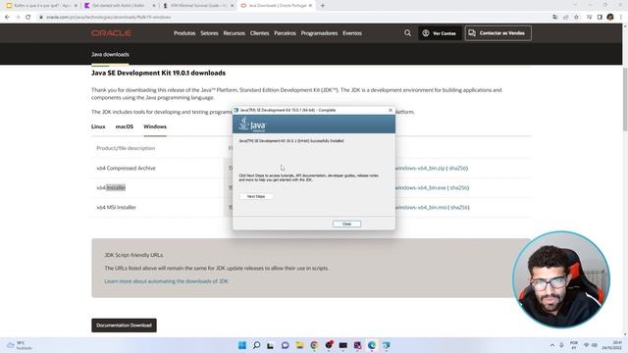Bookmark this page with the star icon
628x353 pixels.
pyautogui.click(x=576, y=18)
